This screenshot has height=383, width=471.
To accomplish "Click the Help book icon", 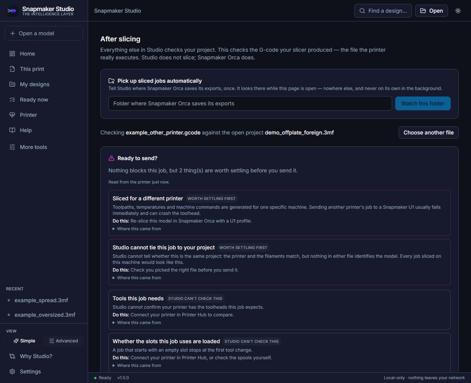I will (12, 130).
